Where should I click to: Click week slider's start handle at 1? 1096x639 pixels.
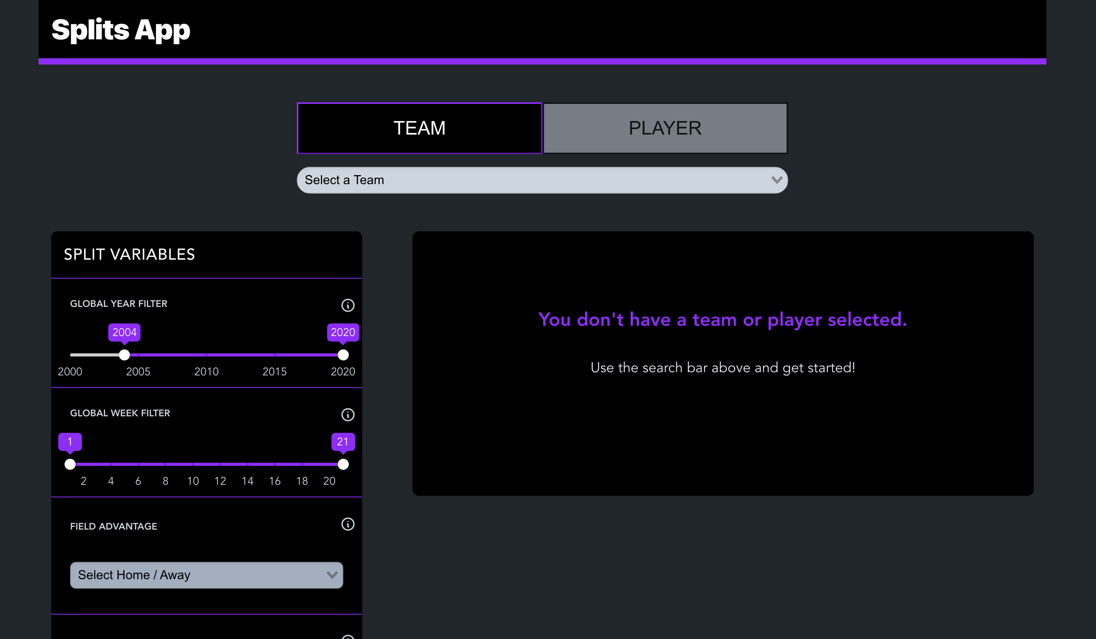[70, 464]
